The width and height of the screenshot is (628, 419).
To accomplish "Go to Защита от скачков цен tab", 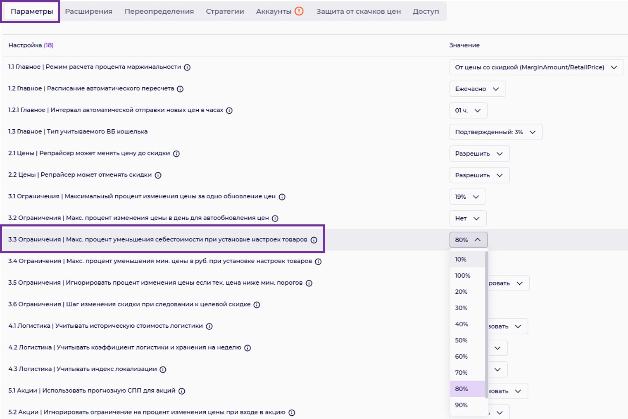I will pos(358,12).
